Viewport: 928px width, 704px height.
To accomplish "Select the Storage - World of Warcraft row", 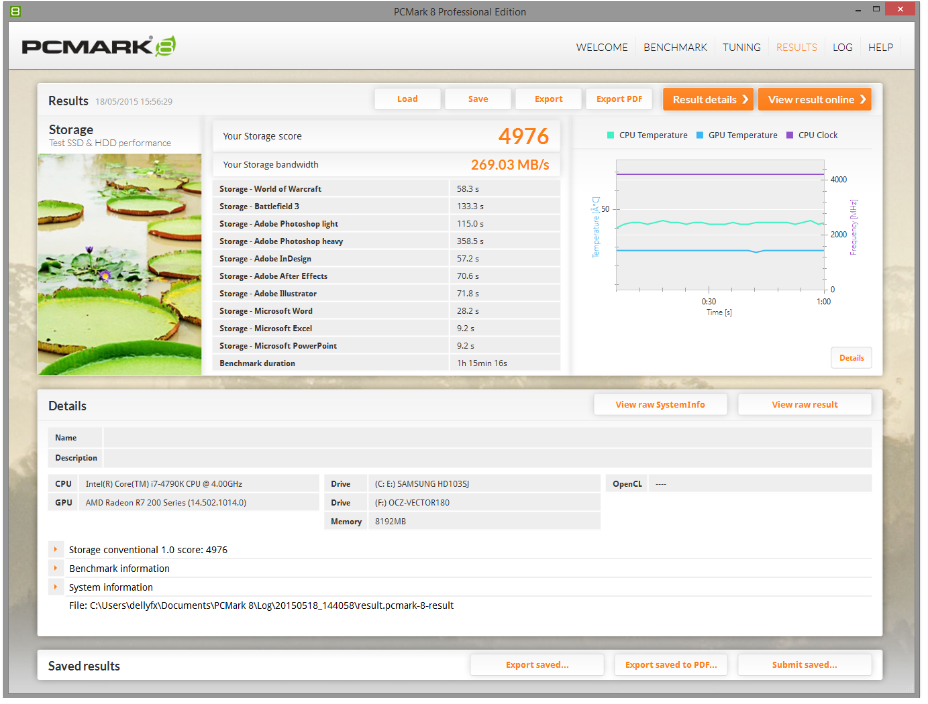I will [x=386, y=189].
